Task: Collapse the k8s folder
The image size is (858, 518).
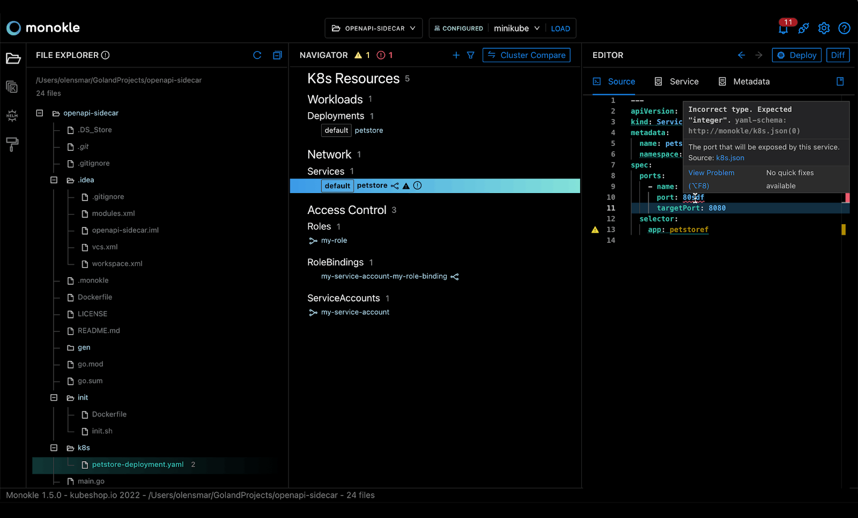Action: point(54,448)
